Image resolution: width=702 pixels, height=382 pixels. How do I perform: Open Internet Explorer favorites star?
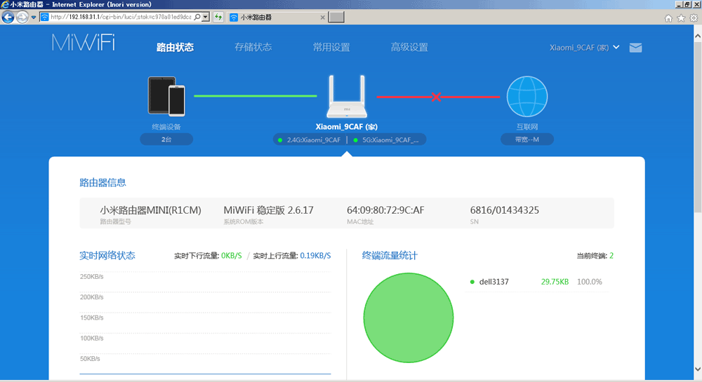681,18
